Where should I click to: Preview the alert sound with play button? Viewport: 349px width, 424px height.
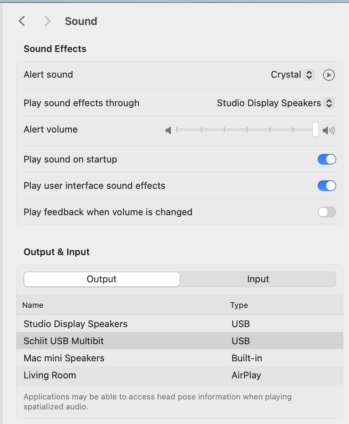click(x=329, y=75)
